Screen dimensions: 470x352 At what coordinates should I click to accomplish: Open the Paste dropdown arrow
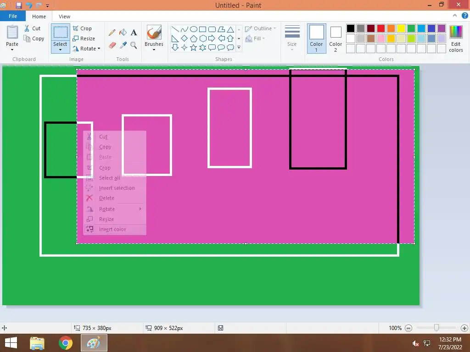(12, 50)
